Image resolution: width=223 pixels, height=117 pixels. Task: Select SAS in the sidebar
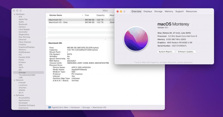point(20,65)
